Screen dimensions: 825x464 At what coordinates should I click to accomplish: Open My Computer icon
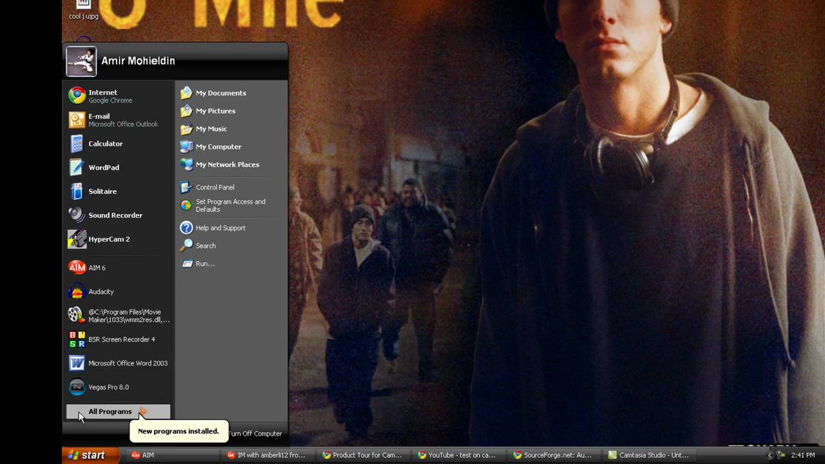click(x=186, y=146)
